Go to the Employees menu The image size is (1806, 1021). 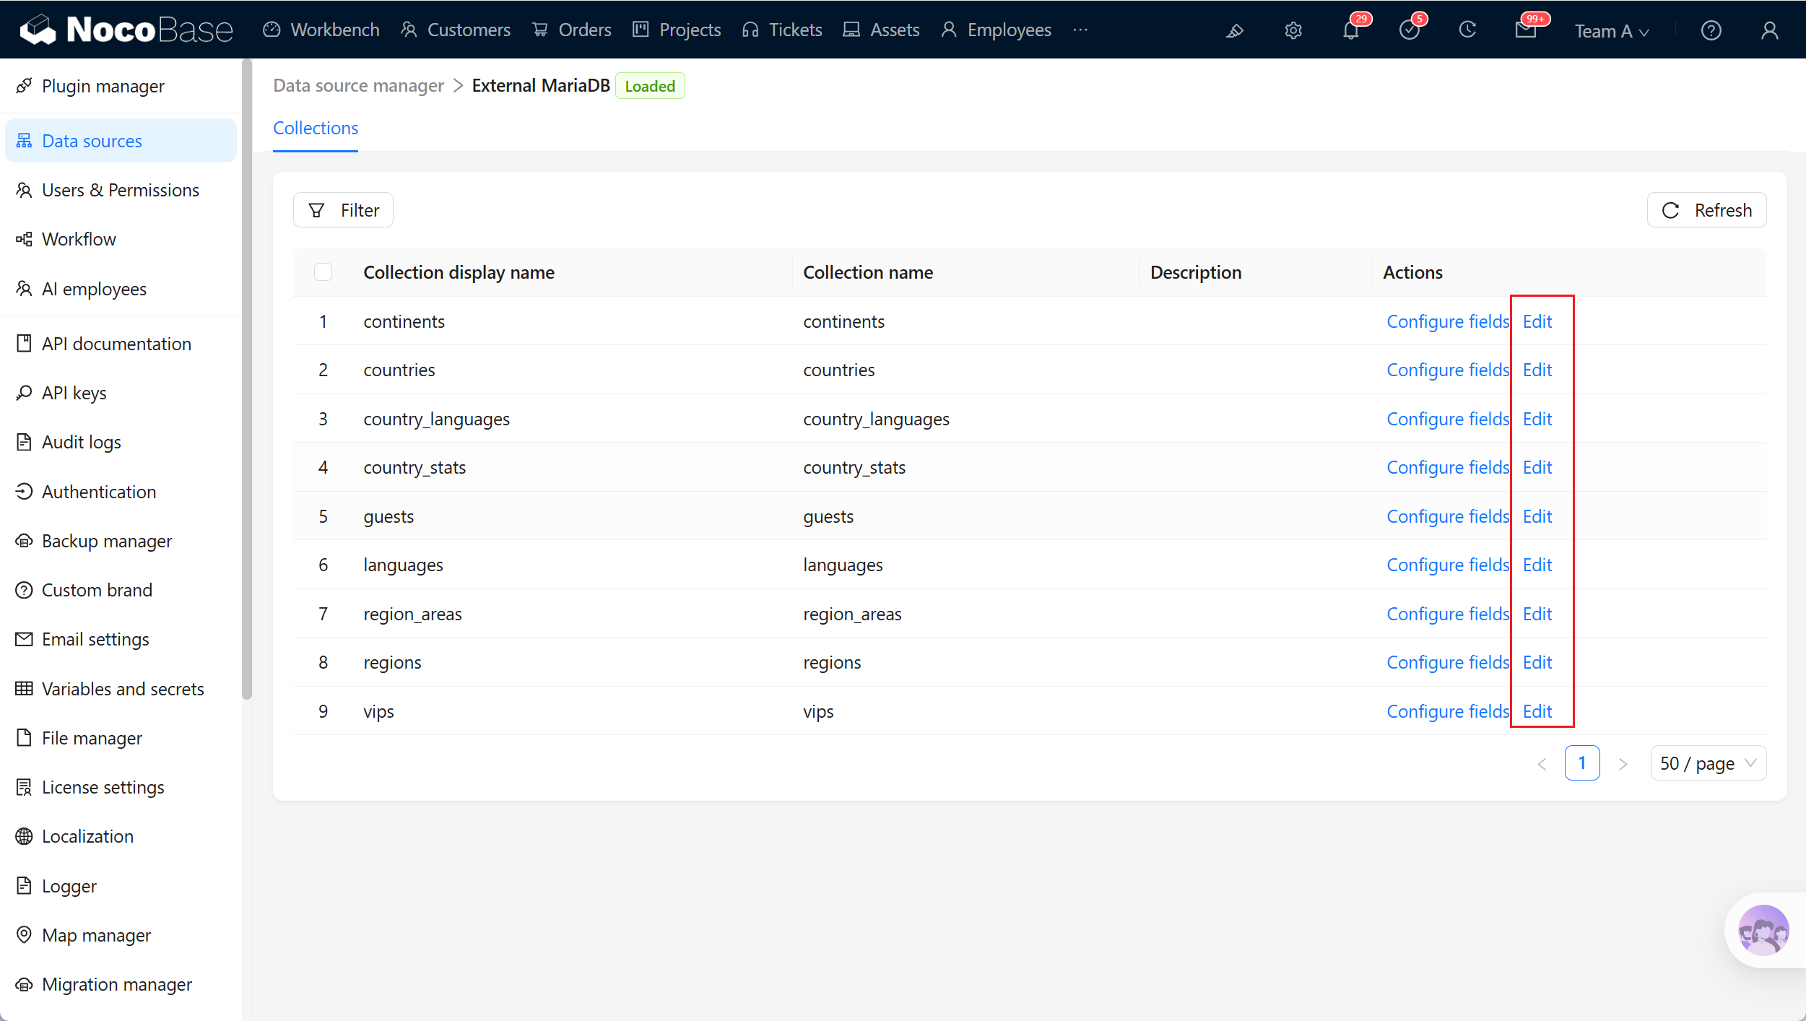[x=997, y=30]
